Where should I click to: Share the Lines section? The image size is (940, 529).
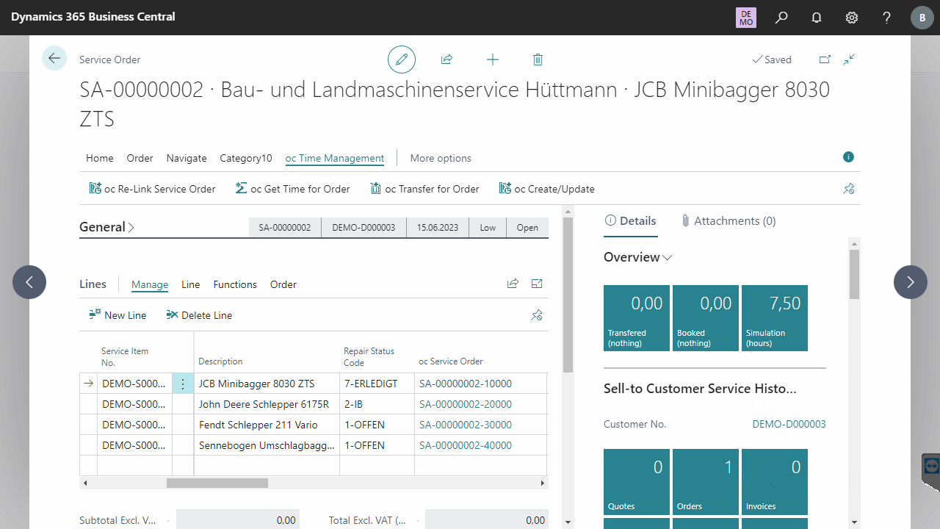(513, 284)
